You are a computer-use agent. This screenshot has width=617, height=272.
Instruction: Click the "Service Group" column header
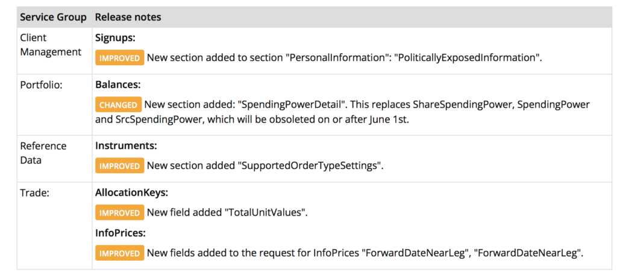[53, 17]
